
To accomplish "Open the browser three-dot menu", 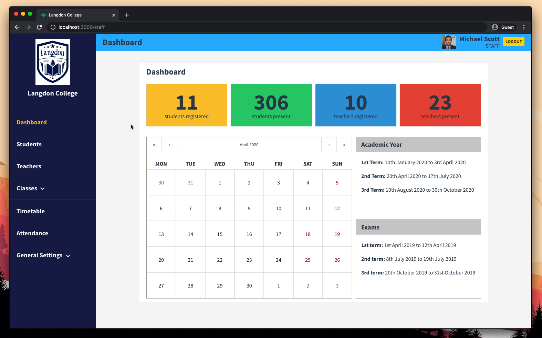I will (x=524, y=27).
